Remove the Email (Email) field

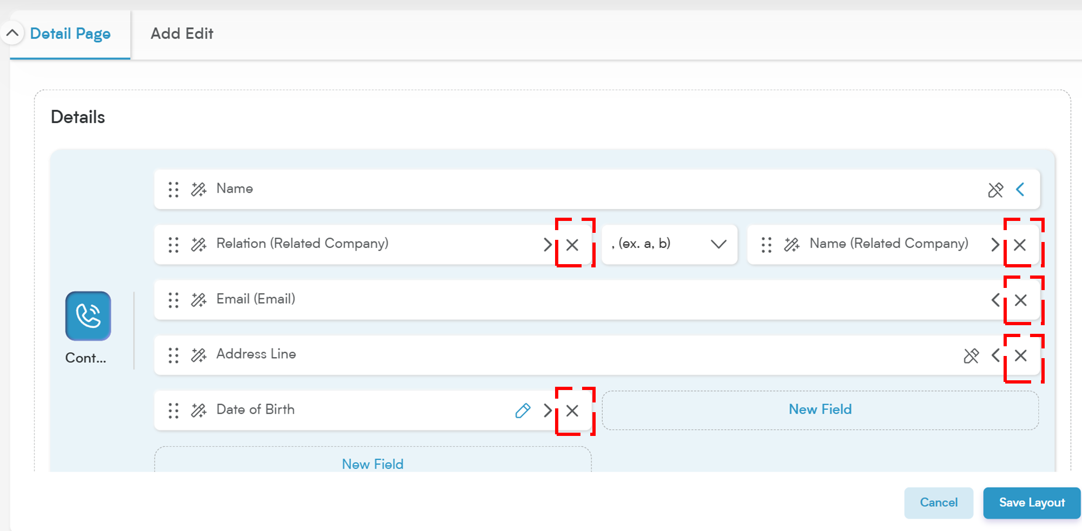point(1021,300)
